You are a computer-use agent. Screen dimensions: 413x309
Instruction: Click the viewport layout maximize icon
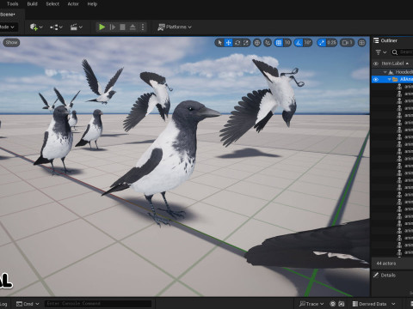362,43
